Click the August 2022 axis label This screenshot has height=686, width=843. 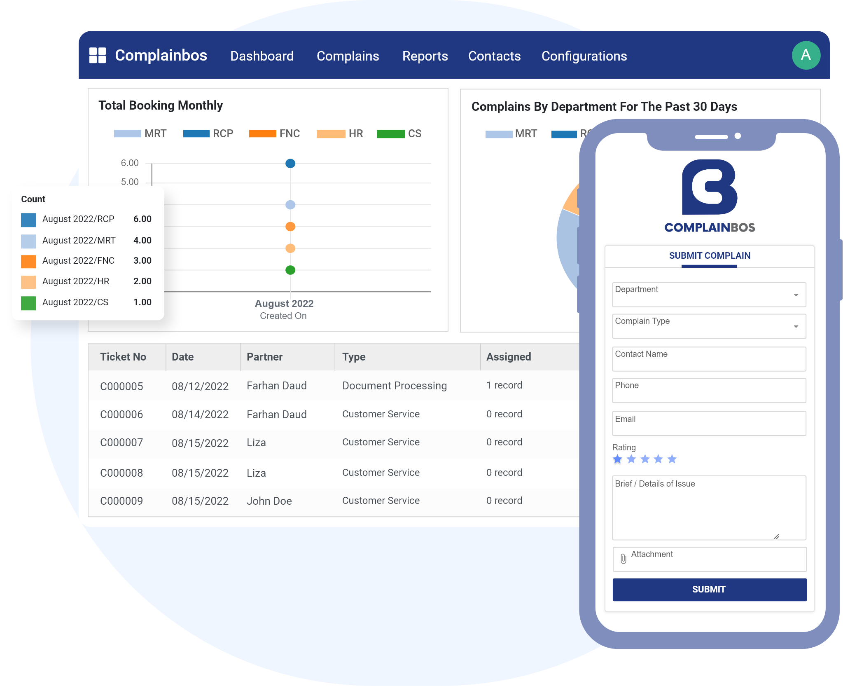coord(284,304)
